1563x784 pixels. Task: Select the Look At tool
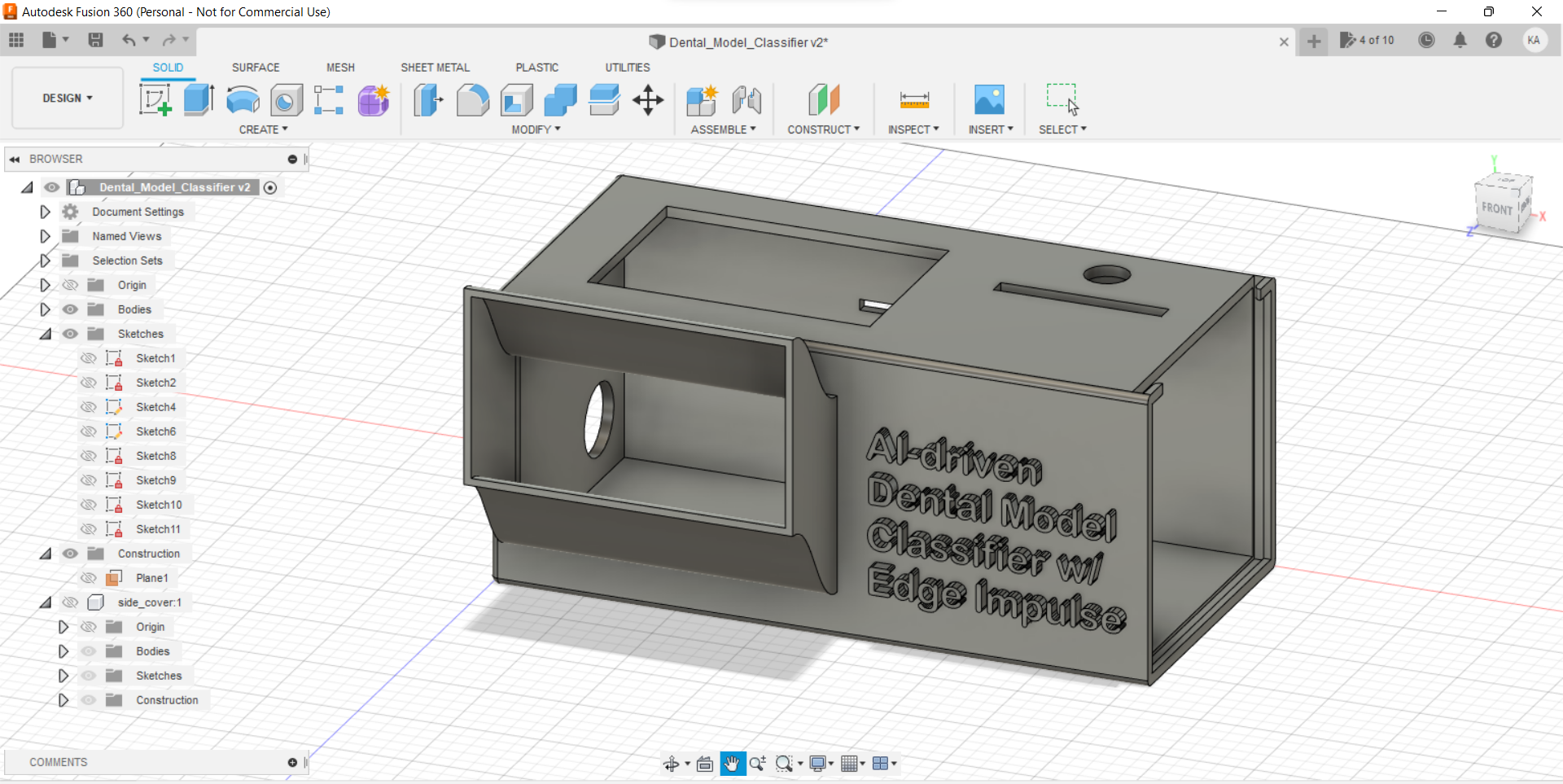705,764
